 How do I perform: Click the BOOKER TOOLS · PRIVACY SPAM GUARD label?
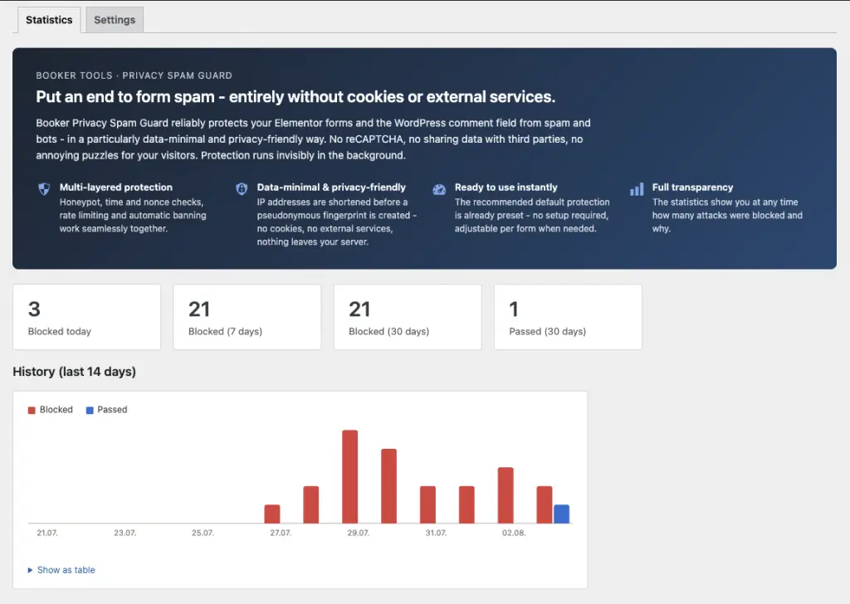pyautogui.click(x=134, y=75)
